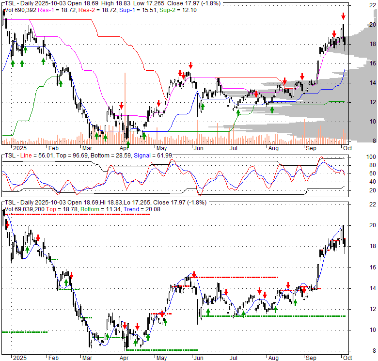Click the long red dashed resistance line near 21
The height and width of the screenshot is (361, 378).
pyautogui.click(x=77, y=214)
